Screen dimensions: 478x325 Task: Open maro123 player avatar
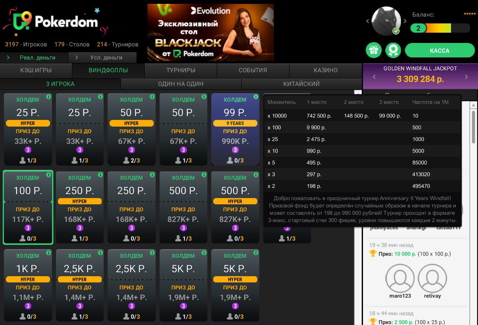point(400,279)
